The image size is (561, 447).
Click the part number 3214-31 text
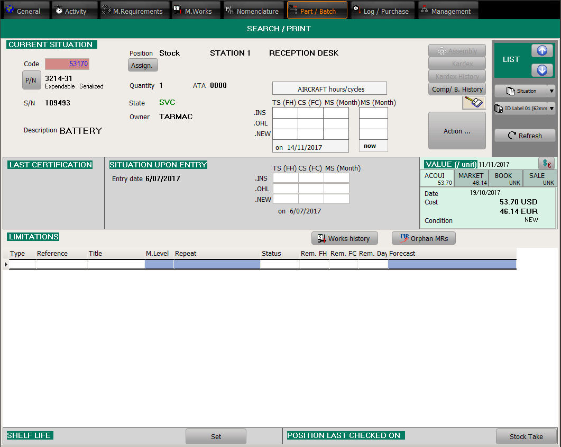(x=59, y=78)
